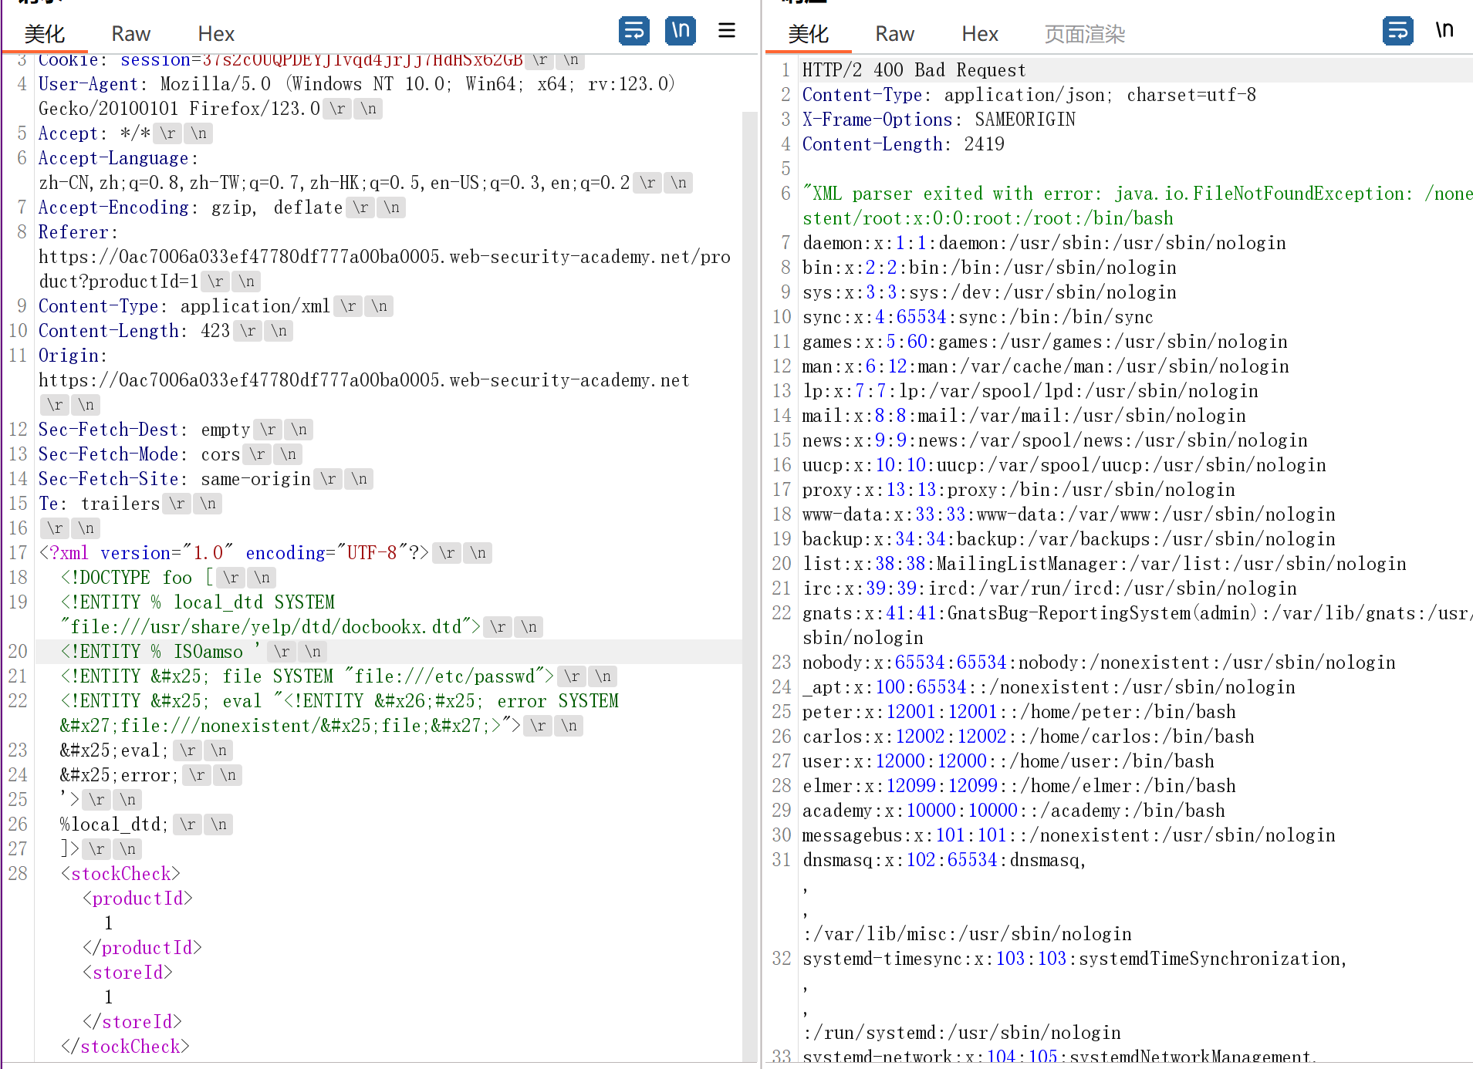The width and height of the screenshot is (1473, 1069).
Task: Click the academy passwd entry line
Action: (1014, 811)
